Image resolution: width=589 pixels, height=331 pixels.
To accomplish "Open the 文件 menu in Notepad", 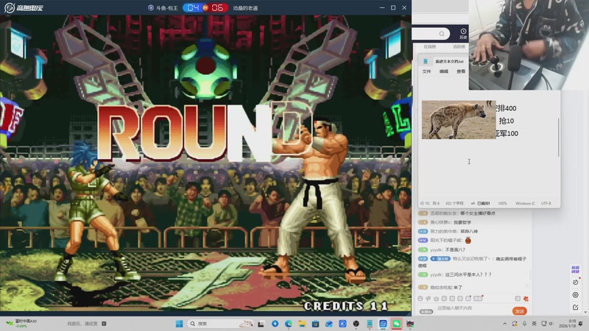I will pos(426,71).
